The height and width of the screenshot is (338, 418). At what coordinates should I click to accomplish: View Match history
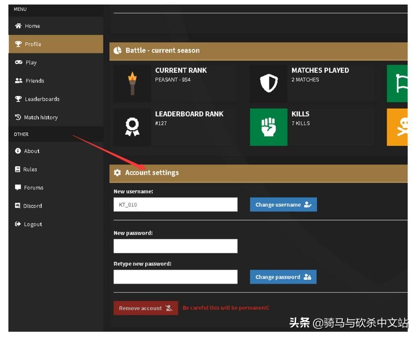(x=56, y=117)
